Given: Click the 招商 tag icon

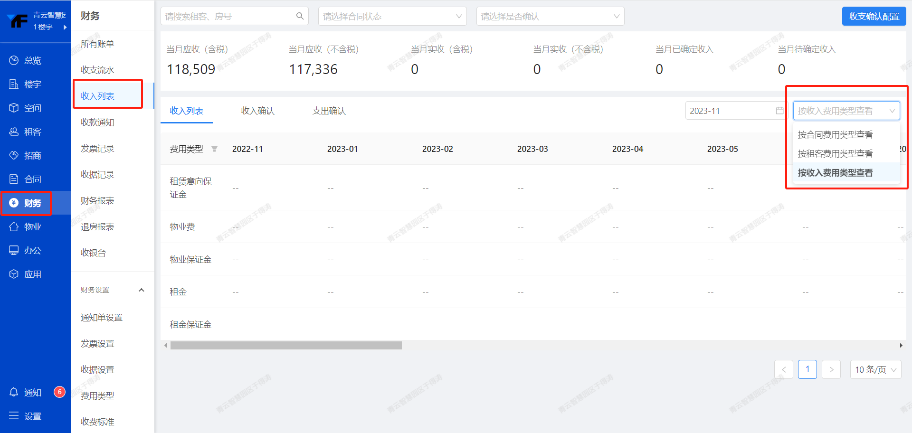Looking at the screenshot, I should [x=14, y=155].
